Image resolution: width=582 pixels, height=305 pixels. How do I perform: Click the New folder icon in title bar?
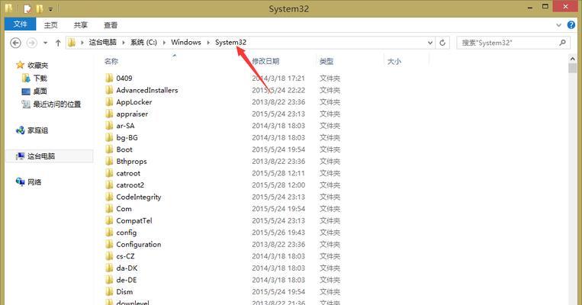click(x=40, y=8)
